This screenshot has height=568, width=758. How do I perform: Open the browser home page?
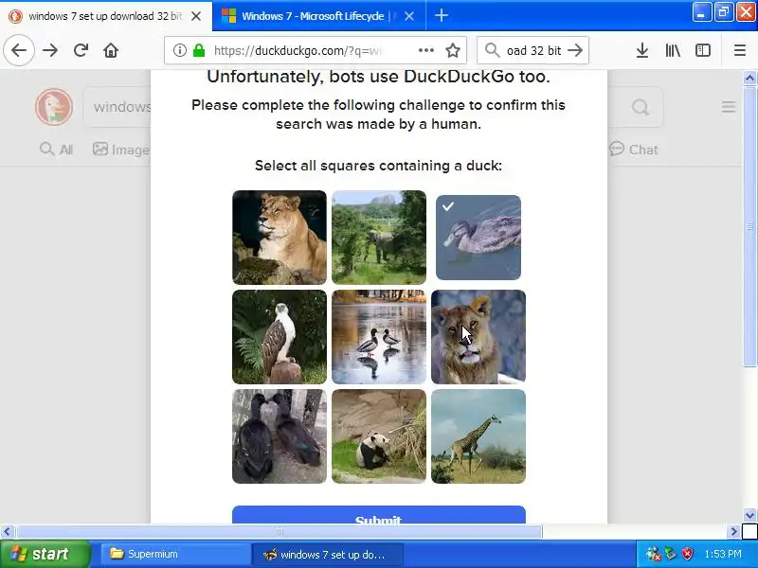tap(111, 50)
